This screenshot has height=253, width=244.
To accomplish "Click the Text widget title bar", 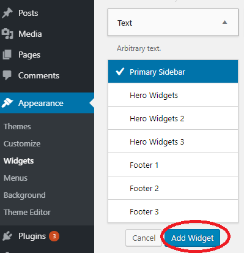I will [x=173, y=23].
